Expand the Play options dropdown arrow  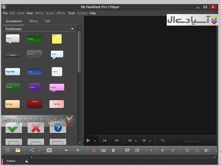[95, 141]
